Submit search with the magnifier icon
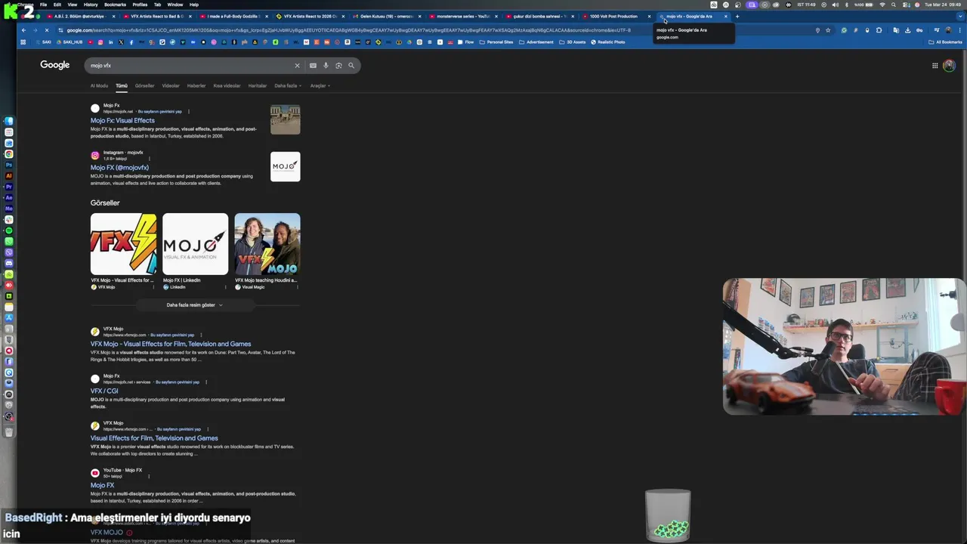 [x=351, y=66]
